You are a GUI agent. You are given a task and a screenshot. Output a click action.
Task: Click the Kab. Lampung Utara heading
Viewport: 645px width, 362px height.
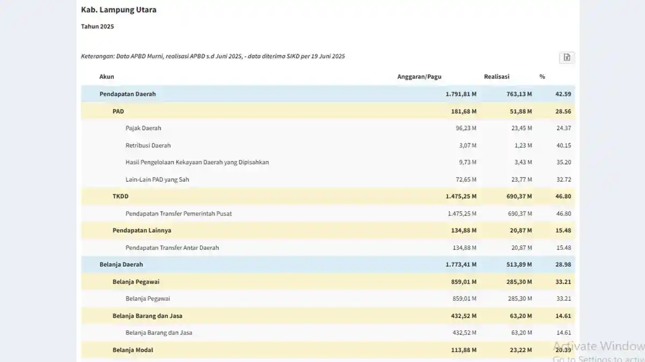119,10
